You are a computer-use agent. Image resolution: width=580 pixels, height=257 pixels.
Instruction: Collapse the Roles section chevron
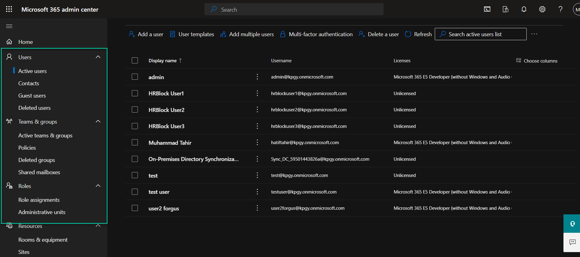(98, 186)
